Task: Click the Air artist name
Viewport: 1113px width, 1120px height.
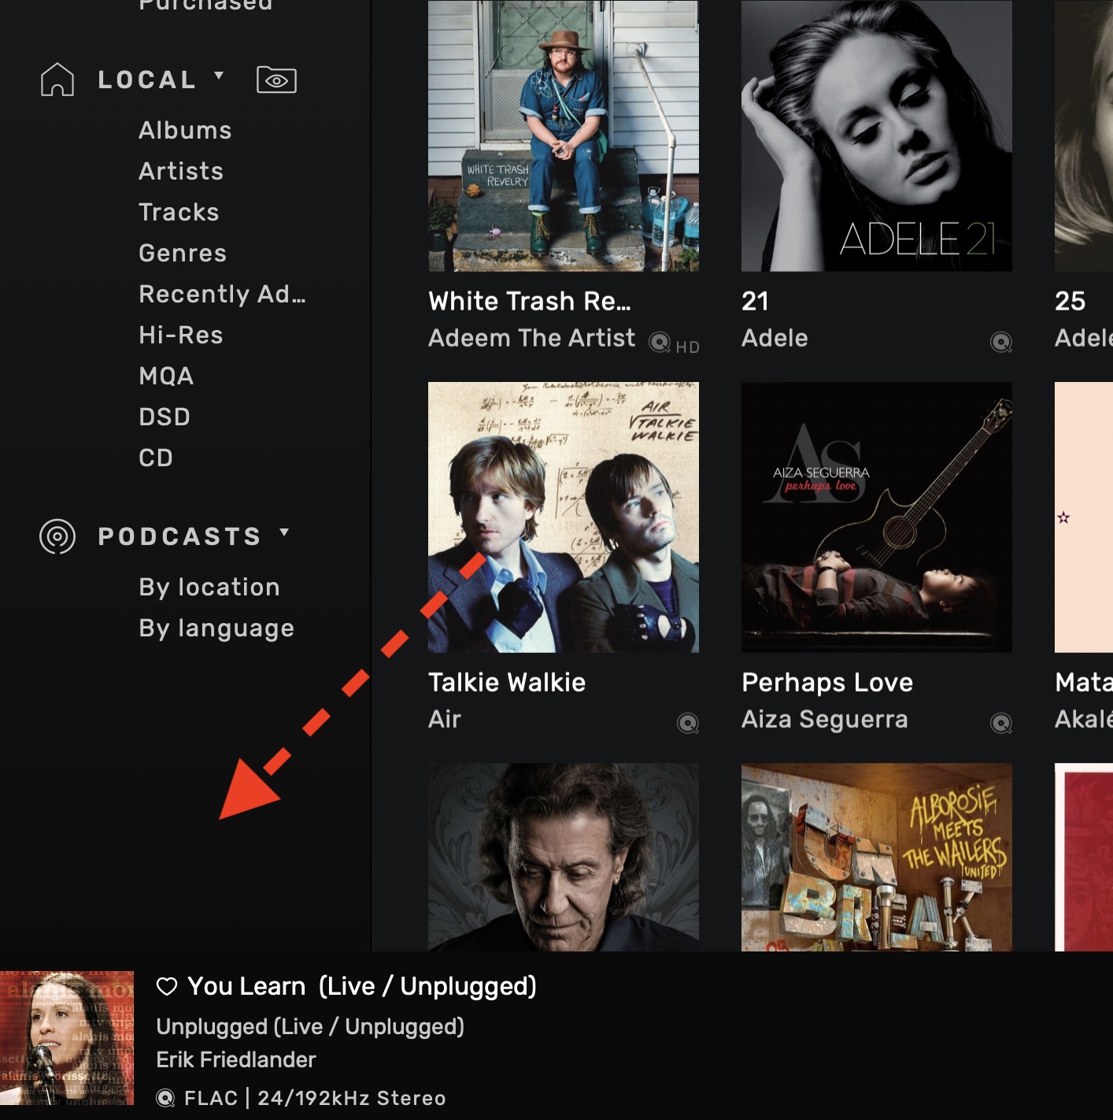Action: point(445,719)
